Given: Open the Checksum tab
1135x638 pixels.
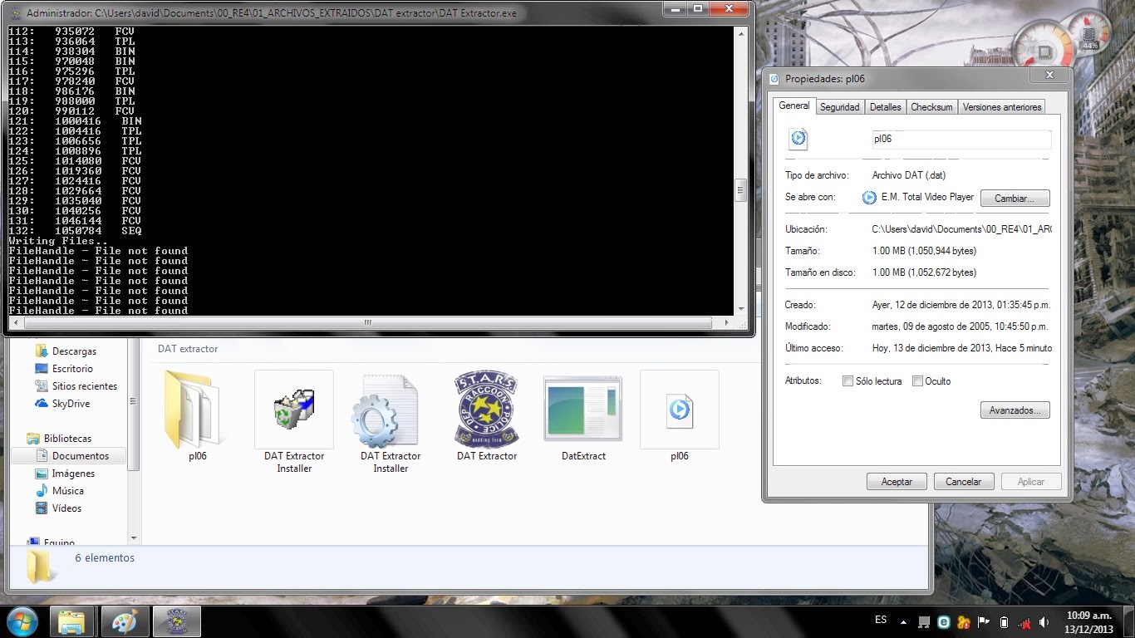Looking at the screenshot, I should tap(931, 107).
